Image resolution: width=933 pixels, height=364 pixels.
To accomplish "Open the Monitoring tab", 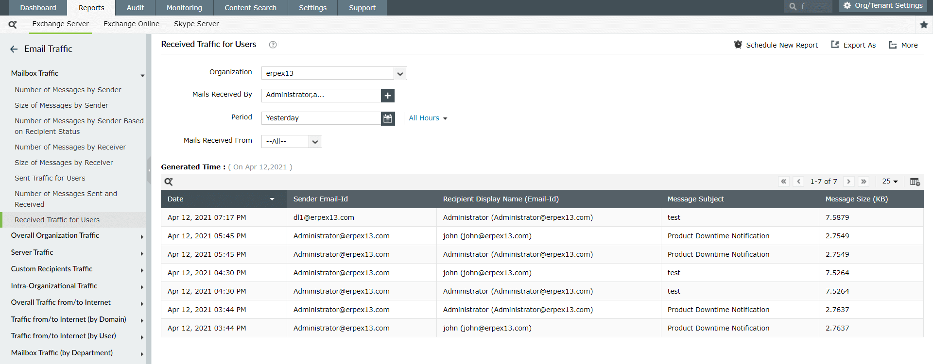I will tap(184, 8).
